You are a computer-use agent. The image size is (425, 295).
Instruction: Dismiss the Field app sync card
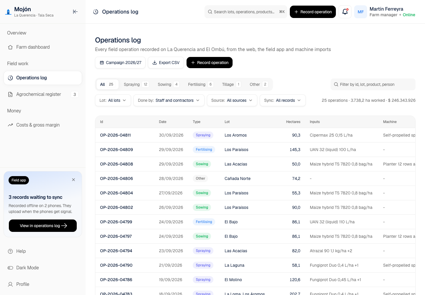coord(73,180)
